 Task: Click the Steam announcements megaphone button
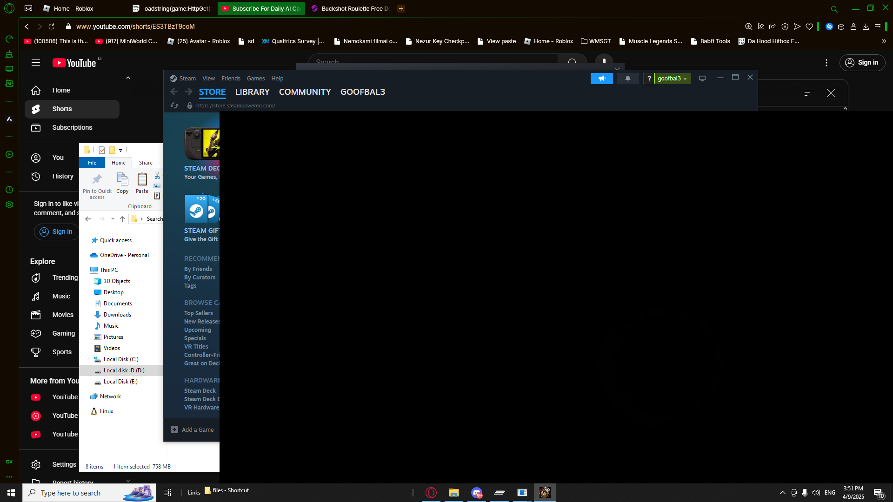coord(601,79)
